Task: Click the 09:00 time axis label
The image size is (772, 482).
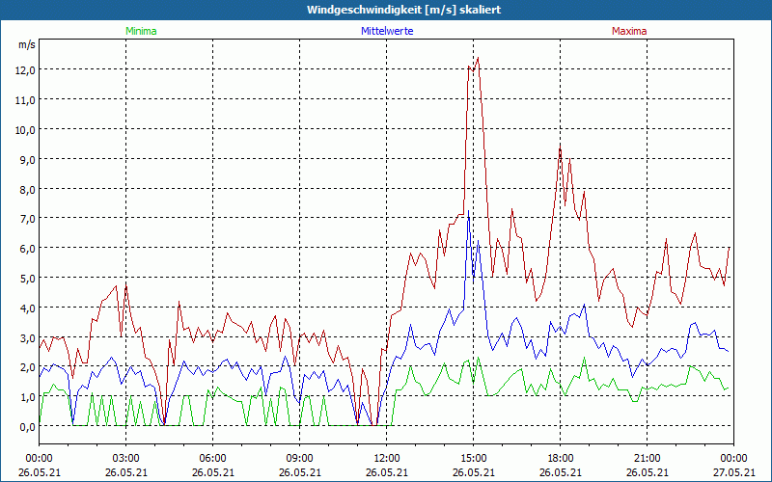Action: click(x=299, y=458)
